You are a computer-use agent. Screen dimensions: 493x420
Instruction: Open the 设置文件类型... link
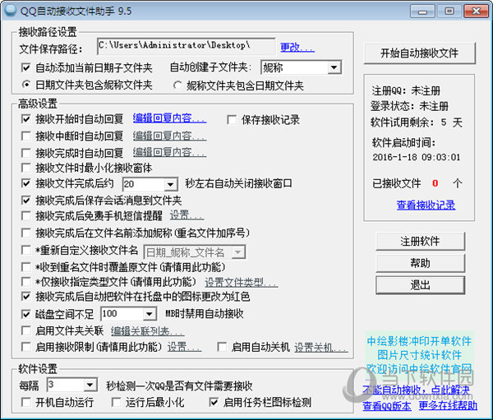pyautogui.click(x=241, y=282)
